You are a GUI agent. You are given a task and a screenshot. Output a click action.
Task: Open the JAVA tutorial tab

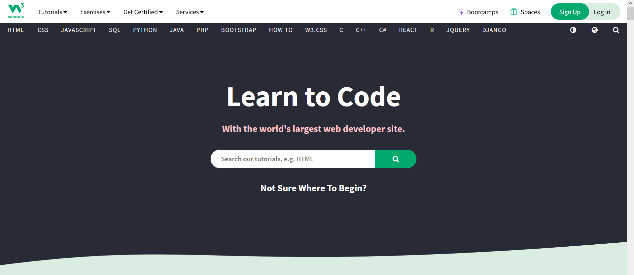[x=177, y=30]
